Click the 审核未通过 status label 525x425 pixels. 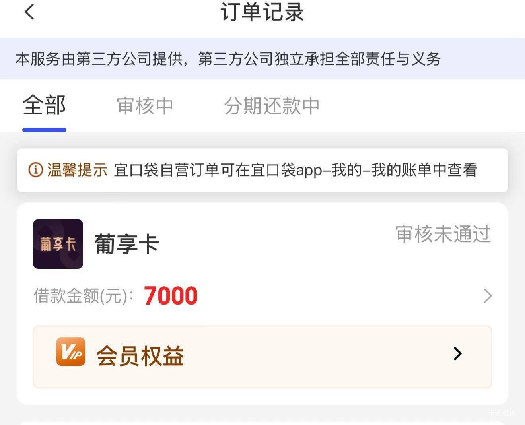(x=443, y=234)
